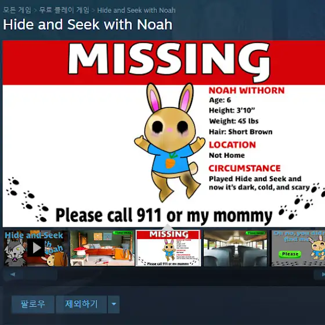Open the Hide and Seek with Noah breadcrumb
325x325 pixels.
point(136,10)
